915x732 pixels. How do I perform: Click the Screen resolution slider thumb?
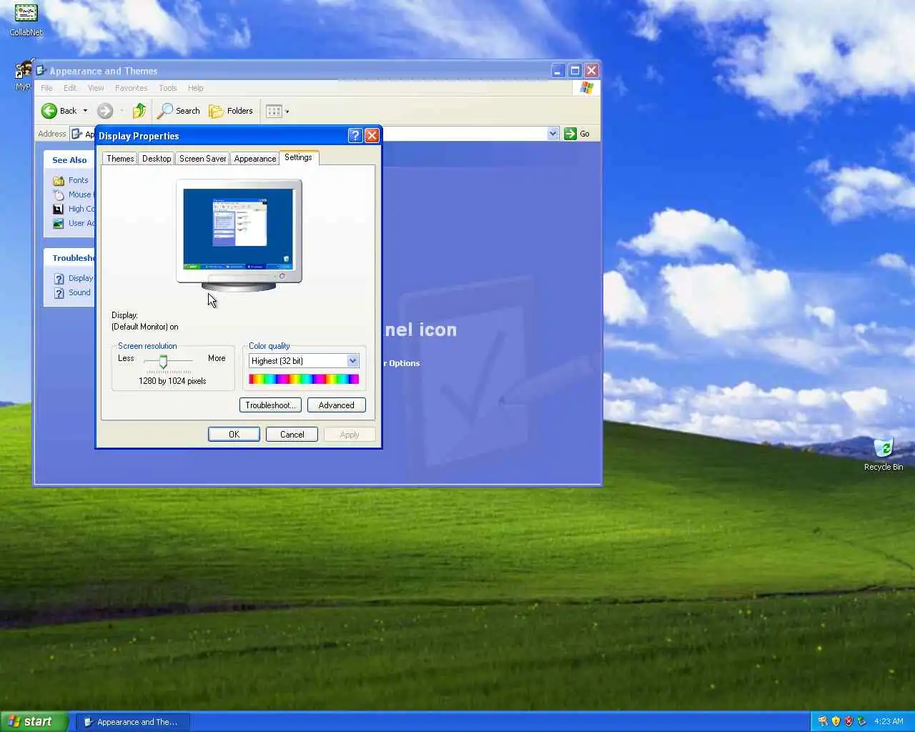pyautogui.click(x=163, y=362)
